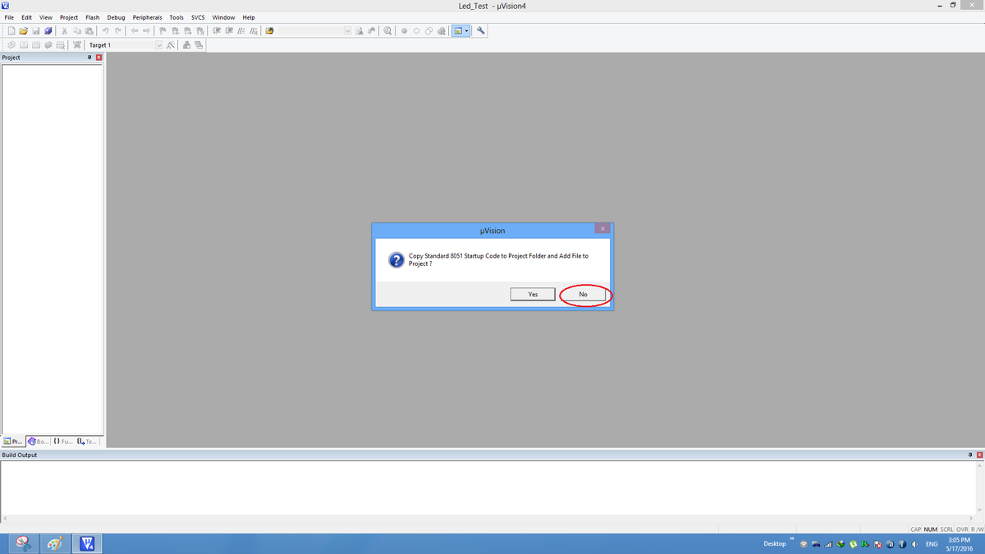The height and width of the screenshot is (554, 985).
Task: Open the Target 1 dropdown
Action: coord(159,44)
